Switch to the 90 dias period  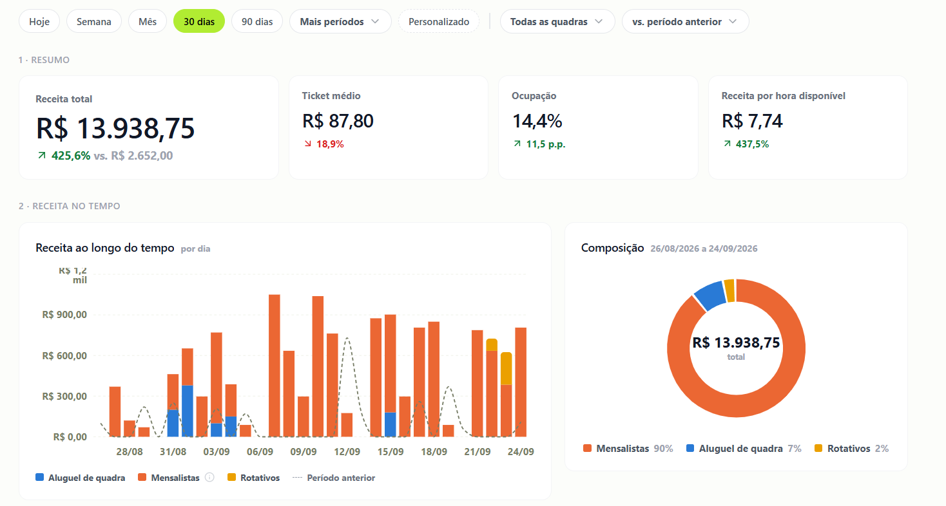[x=257, y=21]
